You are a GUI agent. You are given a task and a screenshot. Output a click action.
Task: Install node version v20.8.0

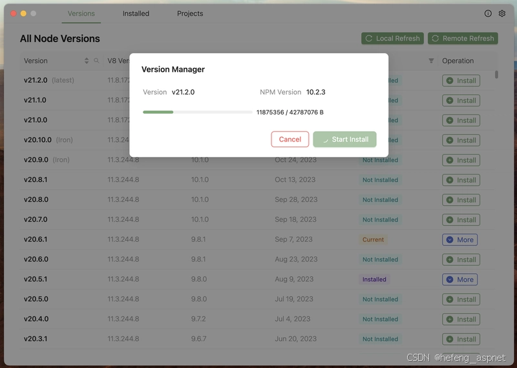click(461, 199)
